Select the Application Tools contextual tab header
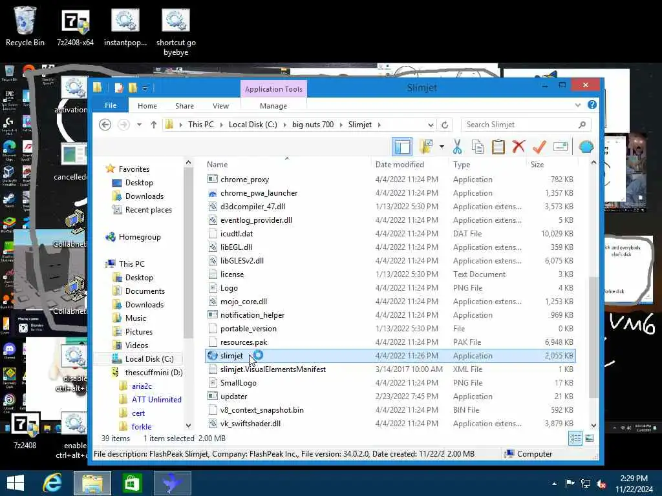Viewport: 662px width, 496px height. tap(273, 89)
